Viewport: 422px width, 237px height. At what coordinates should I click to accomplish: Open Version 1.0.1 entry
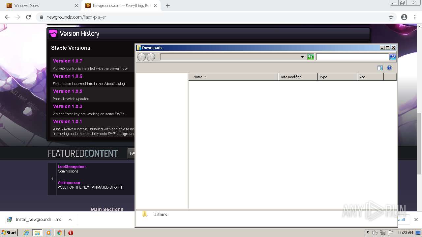(67, 121)
